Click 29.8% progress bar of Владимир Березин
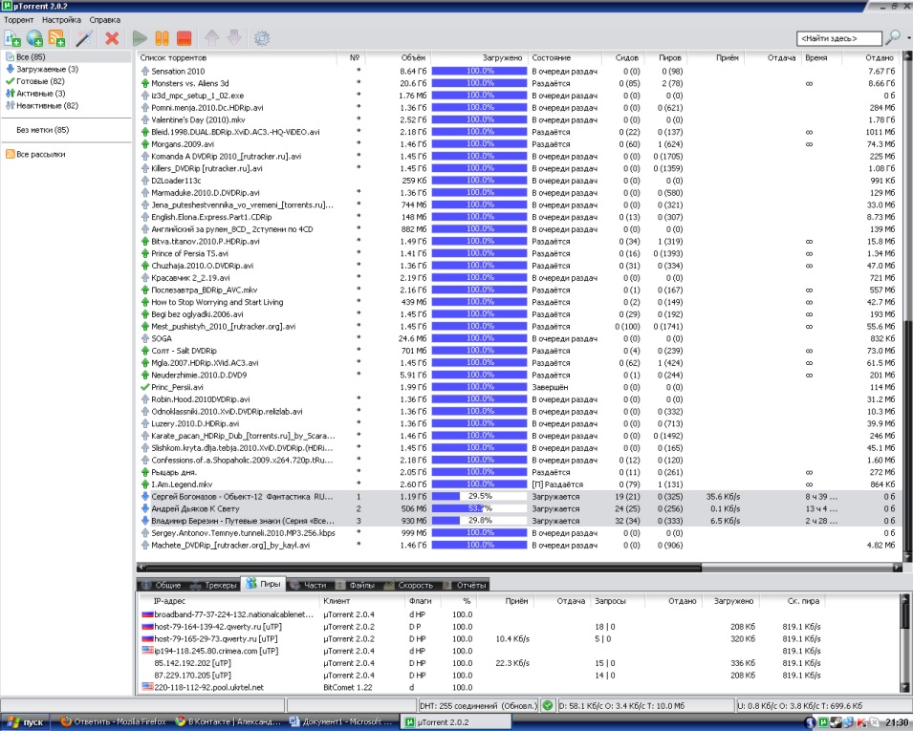This screenshot has width=913, height=731. click(479, 521)
